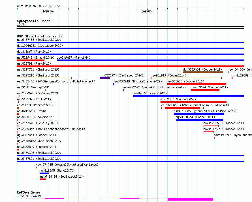Image resolution: width=252 pixels, height=202 pixels.
Task: Open the nsv9108 (Perry2008) label
Action: tap(33, 87)
